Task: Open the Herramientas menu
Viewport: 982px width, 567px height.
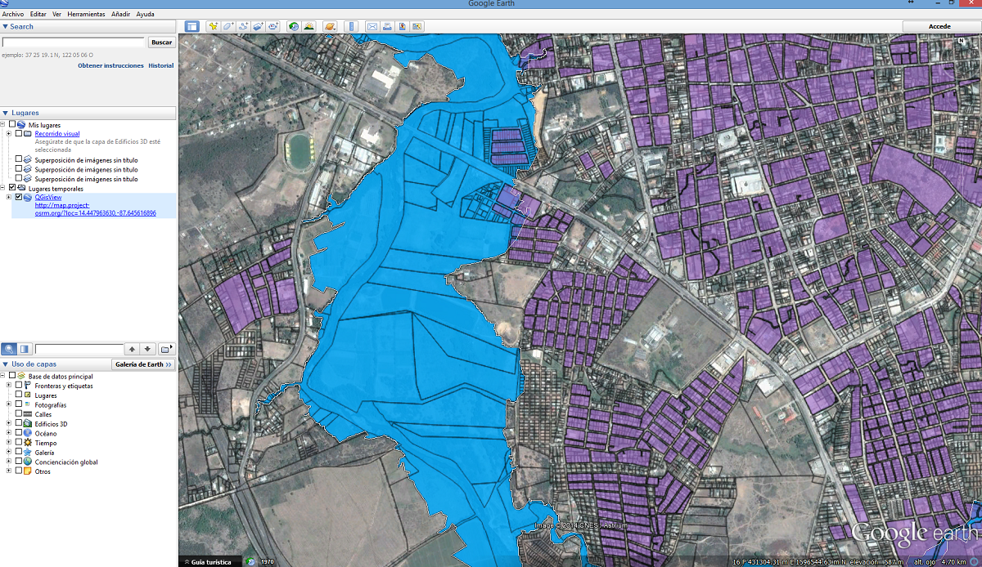Action: pos(87,15)
